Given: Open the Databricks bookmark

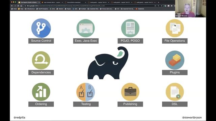Looking at the screenshot, I should [140, 9].
